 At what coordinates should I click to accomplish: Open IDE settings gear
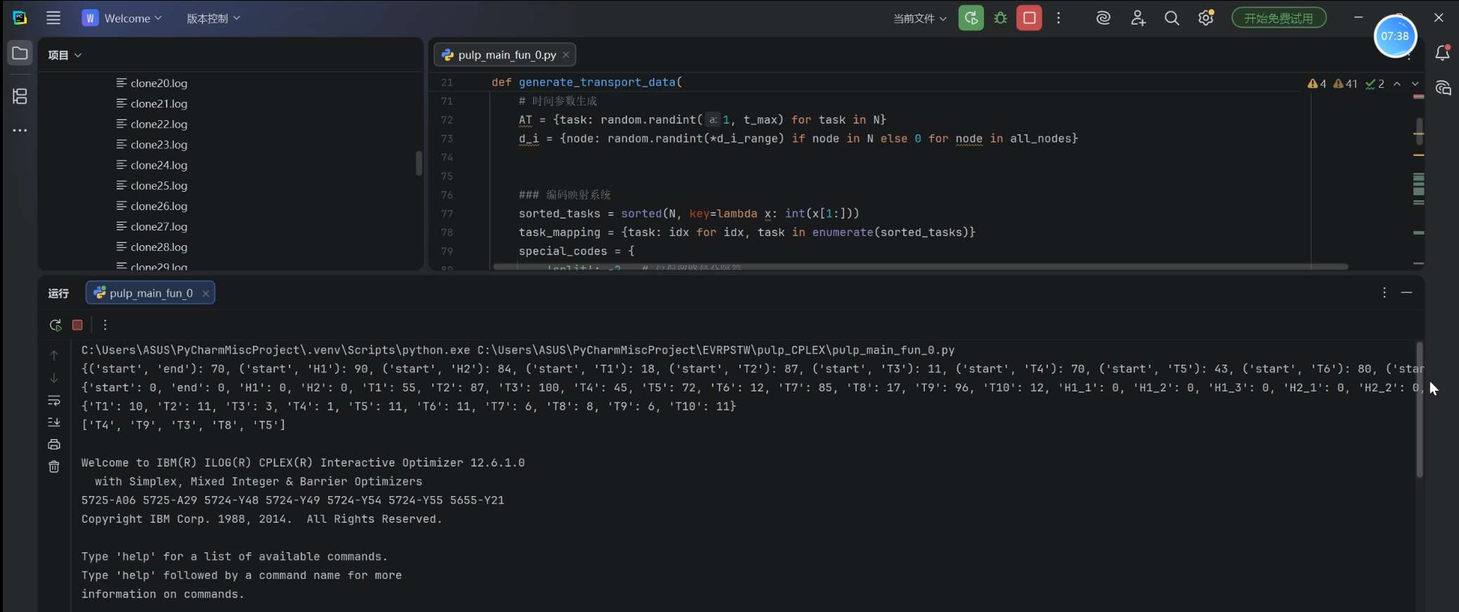pos(1206,18)
